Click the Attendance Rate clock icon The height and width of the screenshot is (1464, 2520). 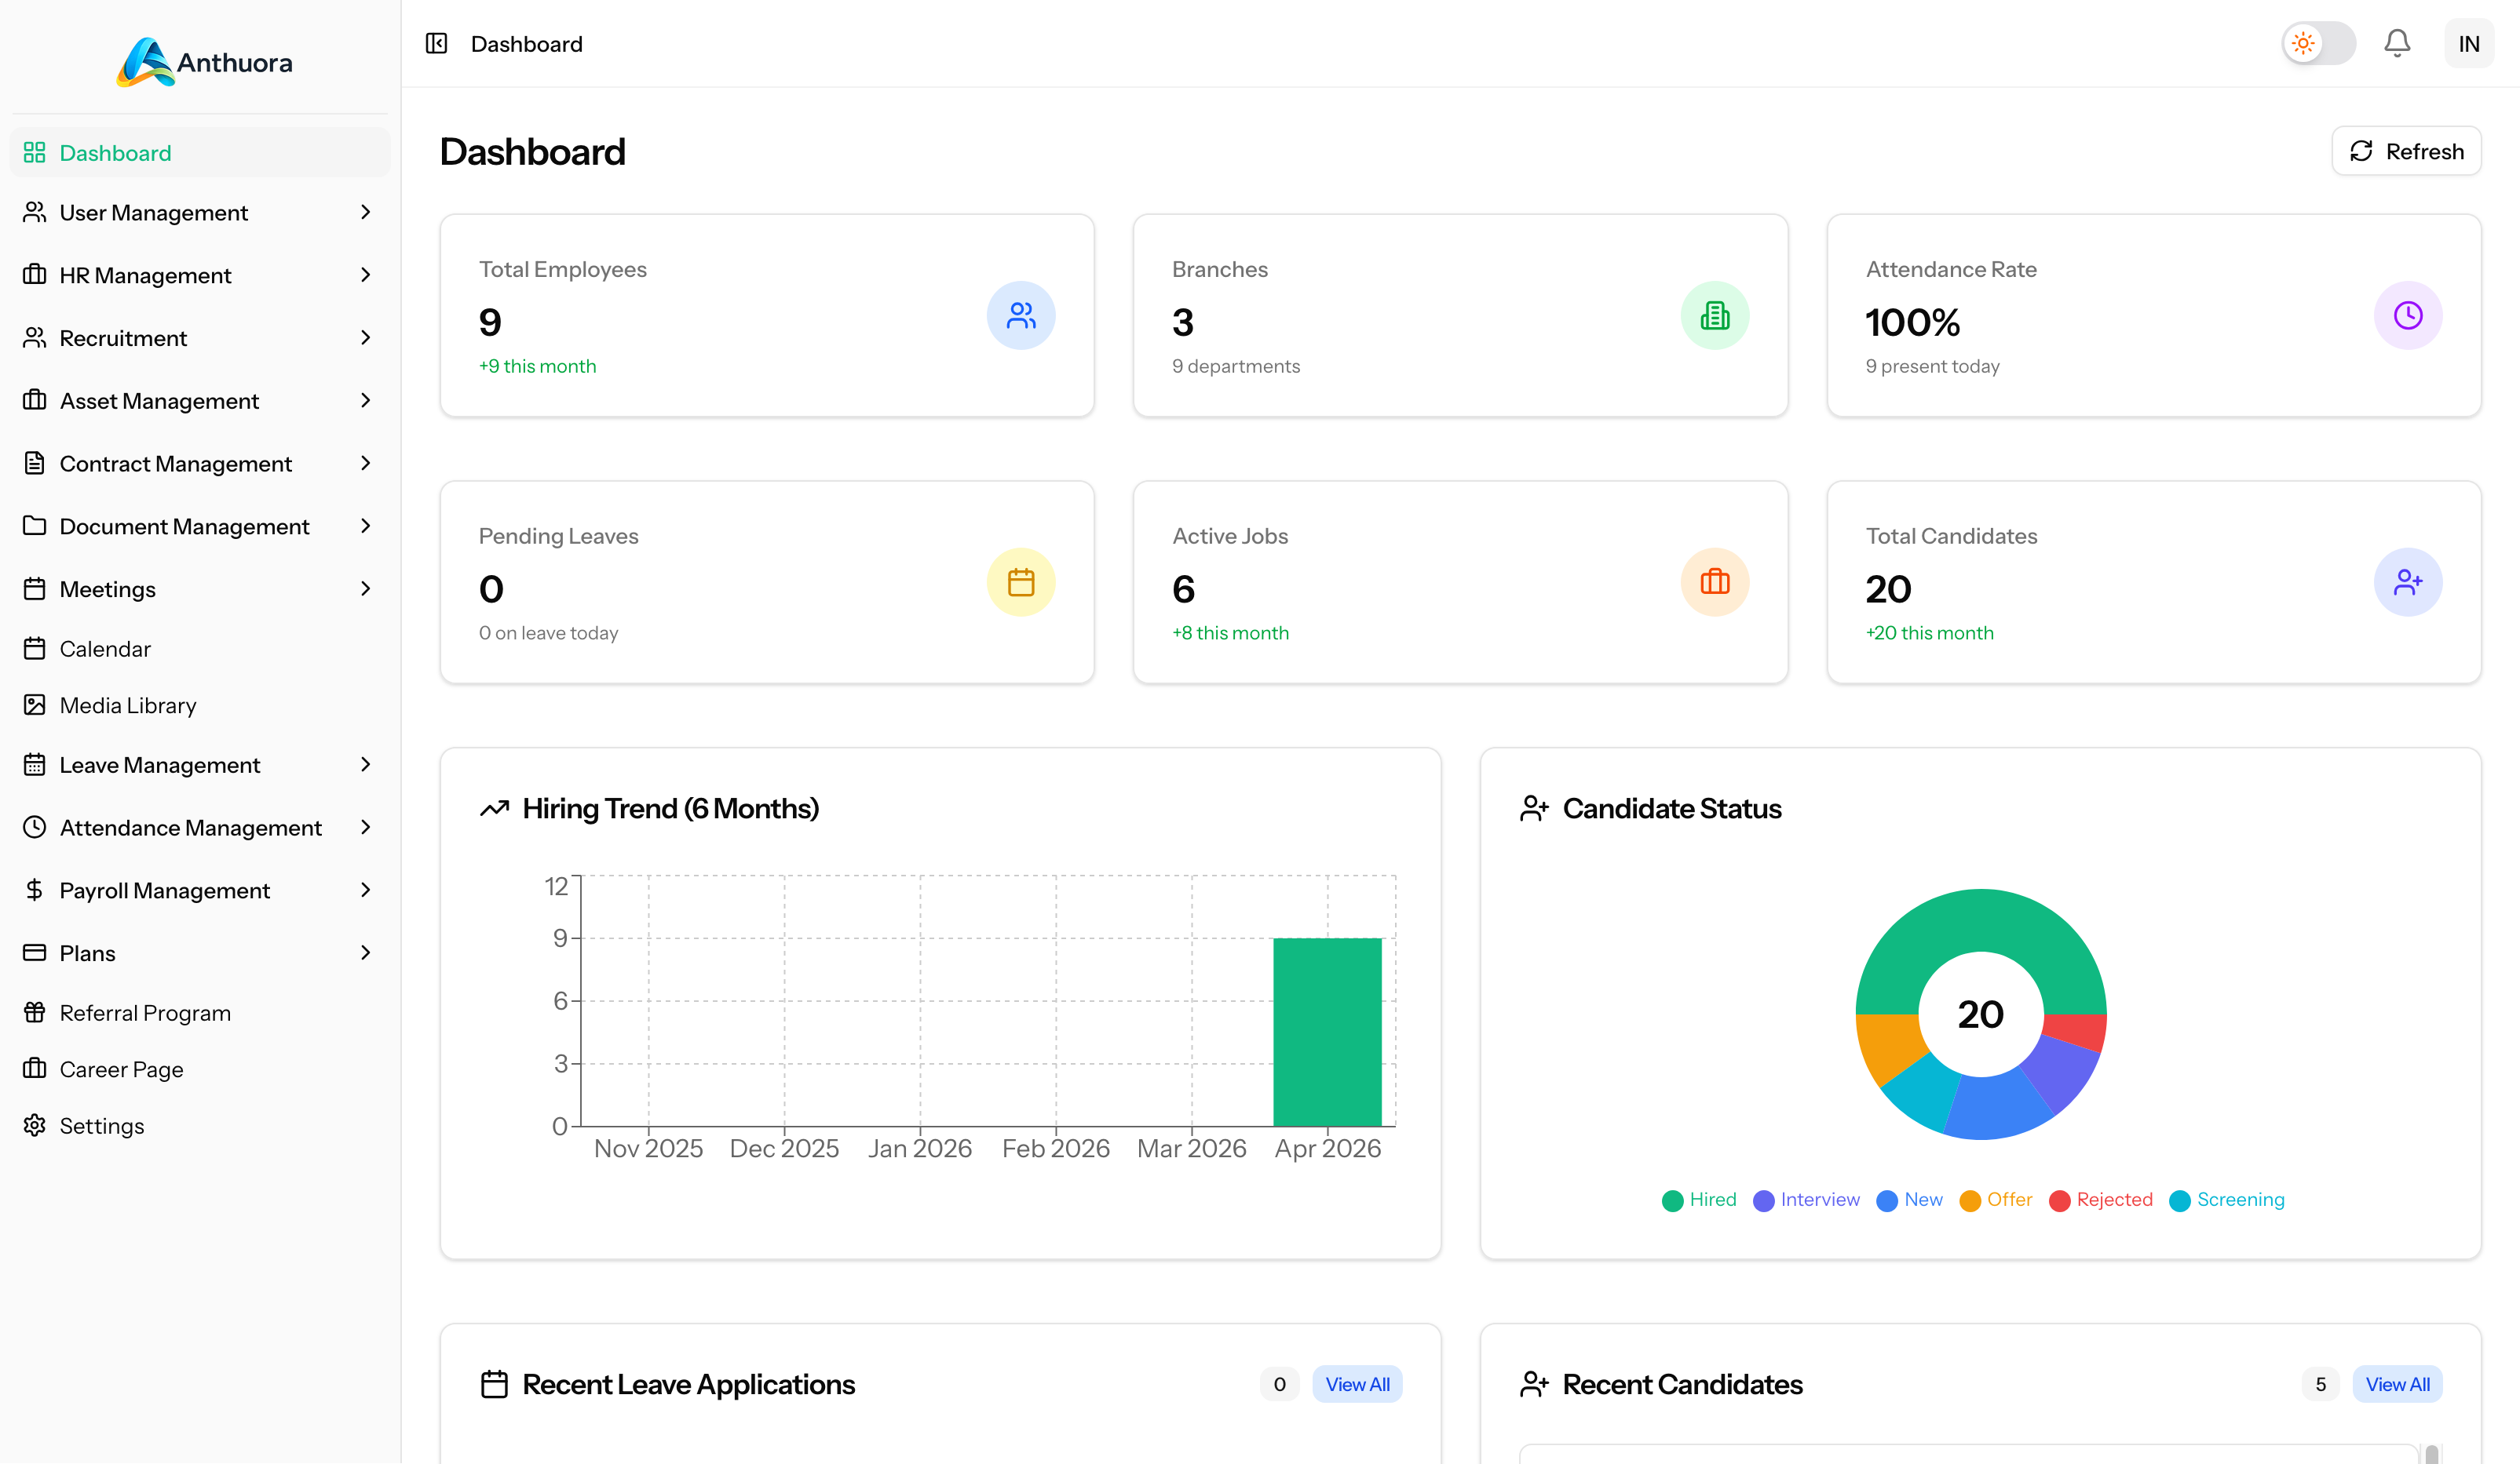[2407, 315]
